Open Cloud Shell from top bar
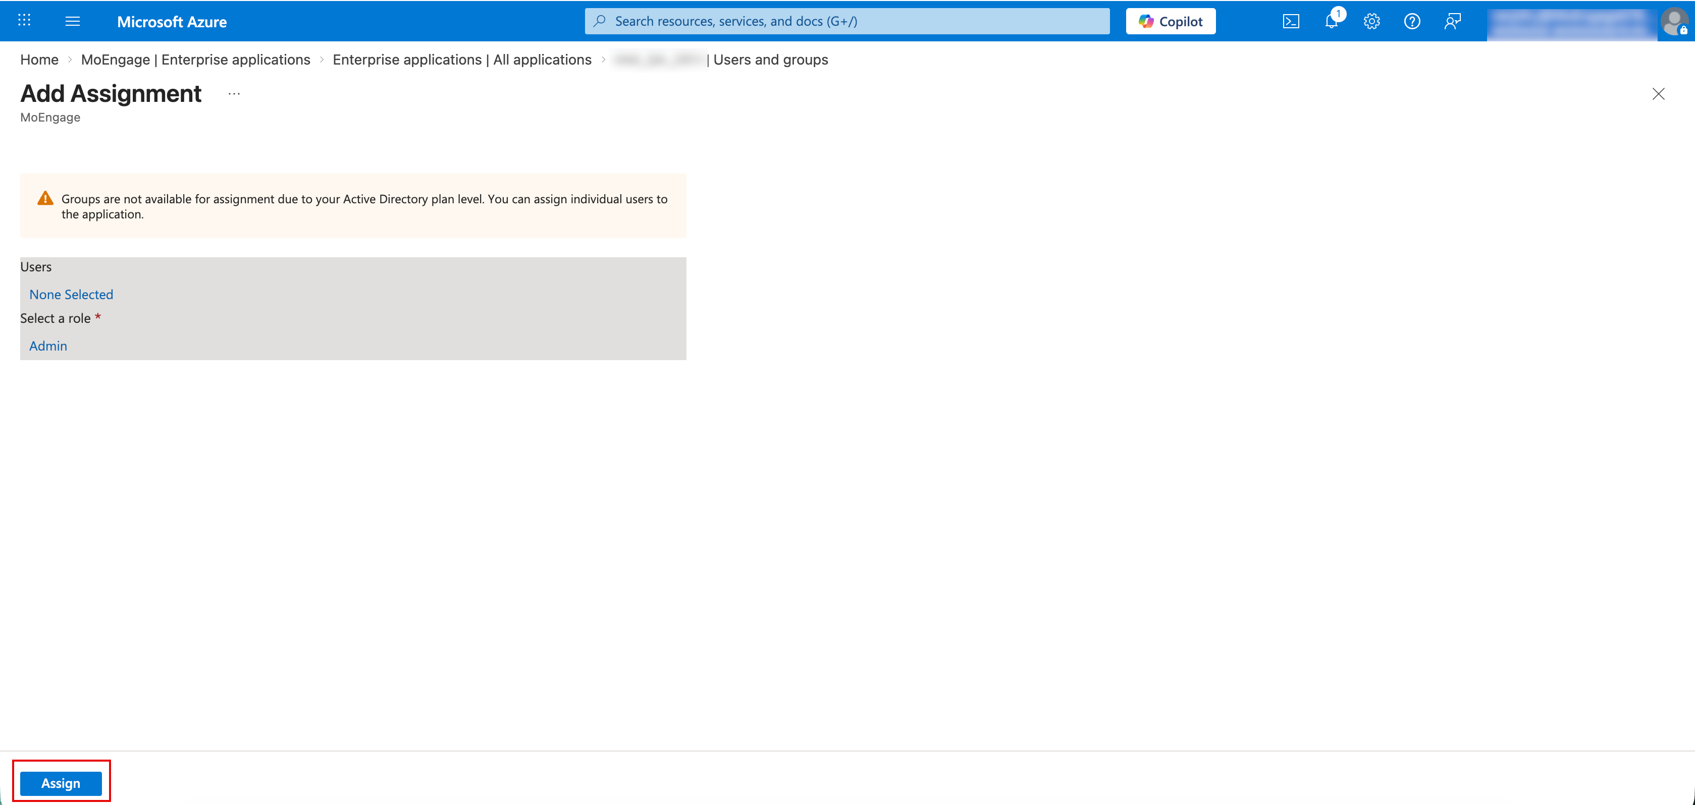 click(x=1290, y=21)
